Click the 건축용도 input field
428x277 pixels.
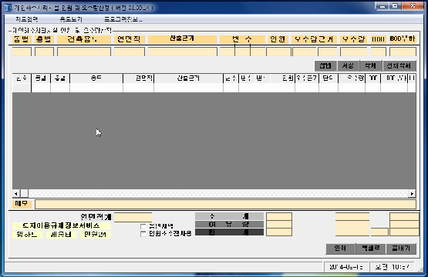click(84, 52)
